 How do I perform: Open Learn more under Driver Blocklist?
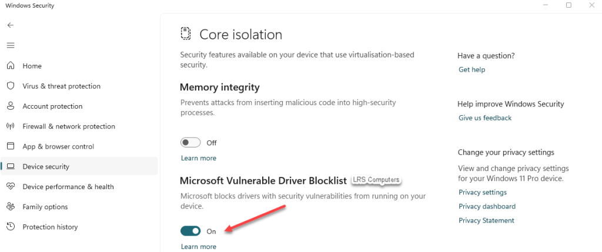click(198, 247)
